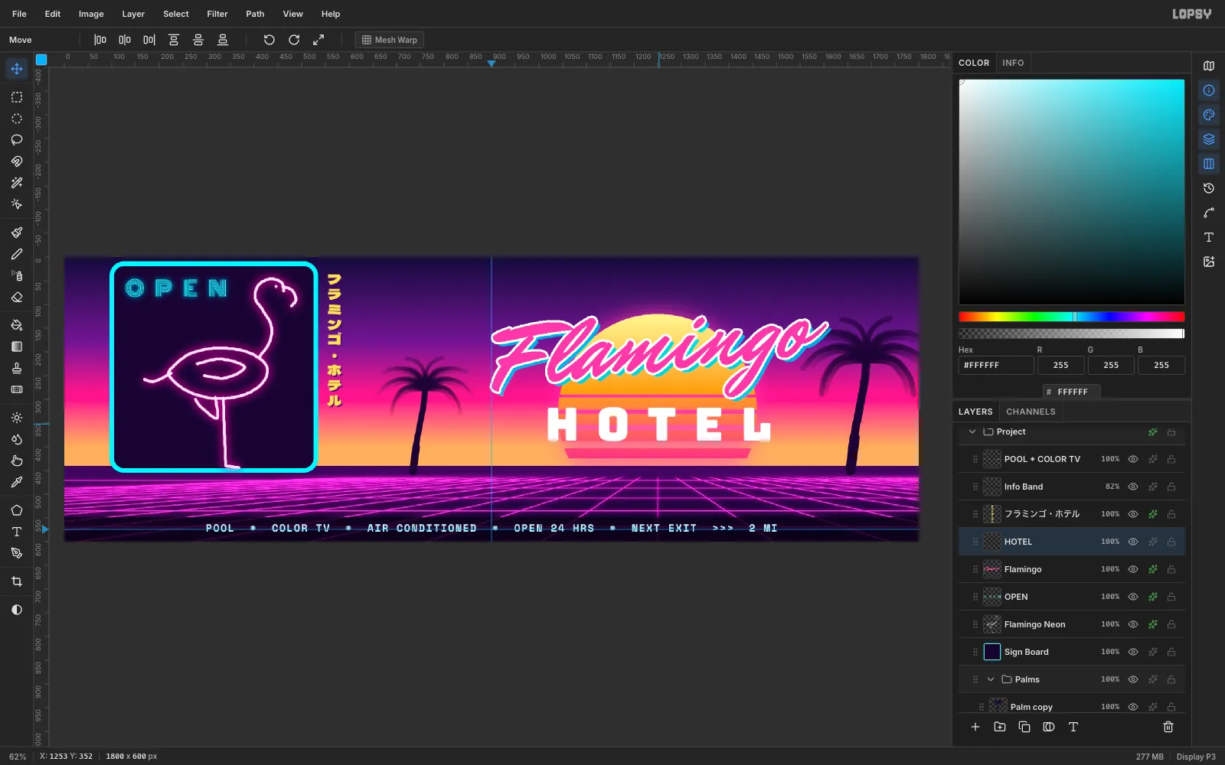Screen dimensions: 1225x765
Task: Create a new layer group folder
Action: (x=1000, y=727)
